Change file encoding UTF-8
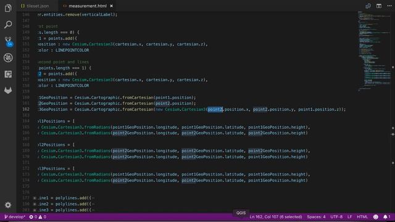The width and height of the screenshot is (395, 222). click(336, 216)
